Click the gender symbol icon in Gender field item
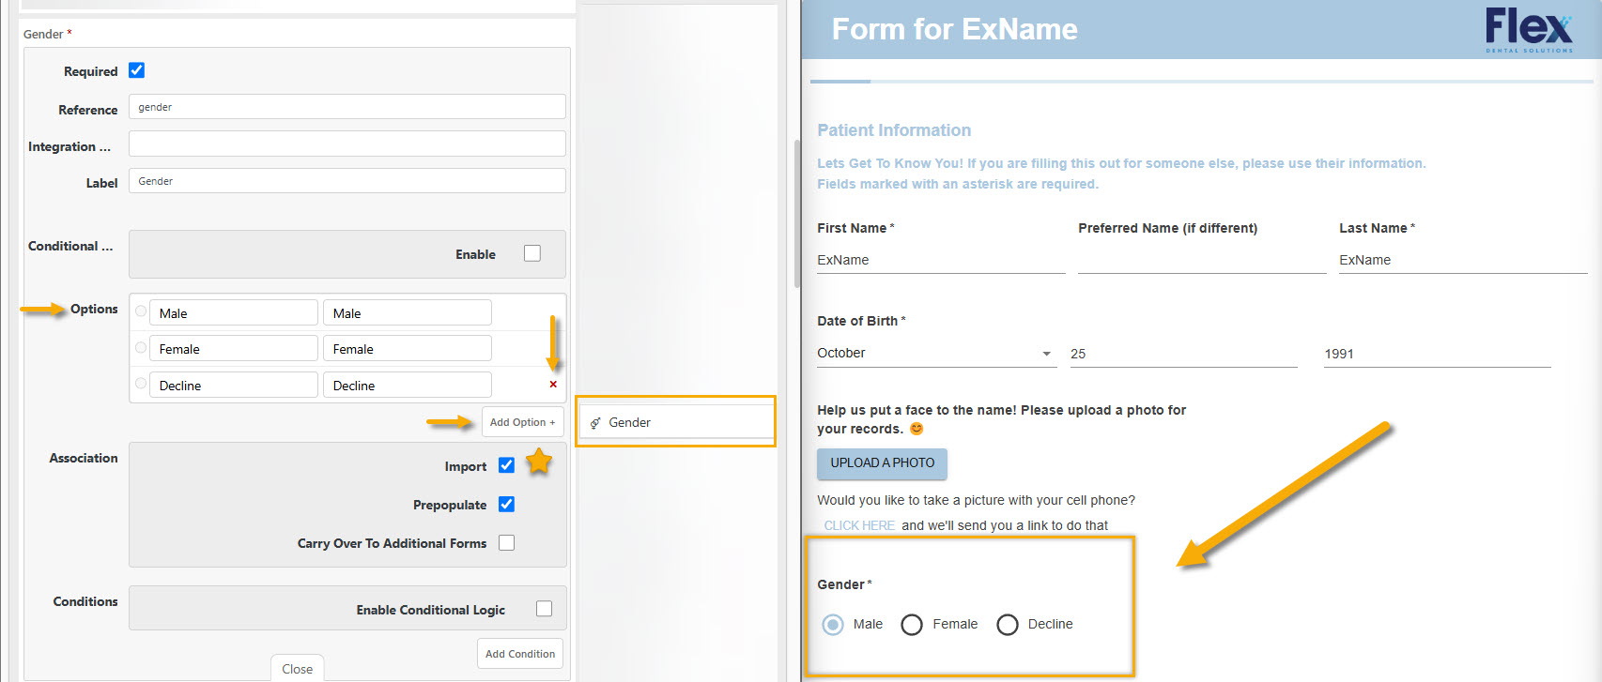The height and width of the screenshot is (682, 1602). pos(595,423)
